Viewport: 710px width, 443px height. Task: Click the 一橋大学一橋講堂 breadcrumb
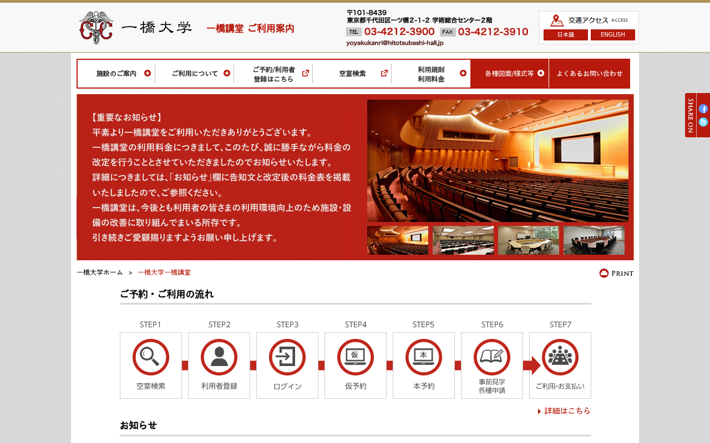(x=164, y=272)
